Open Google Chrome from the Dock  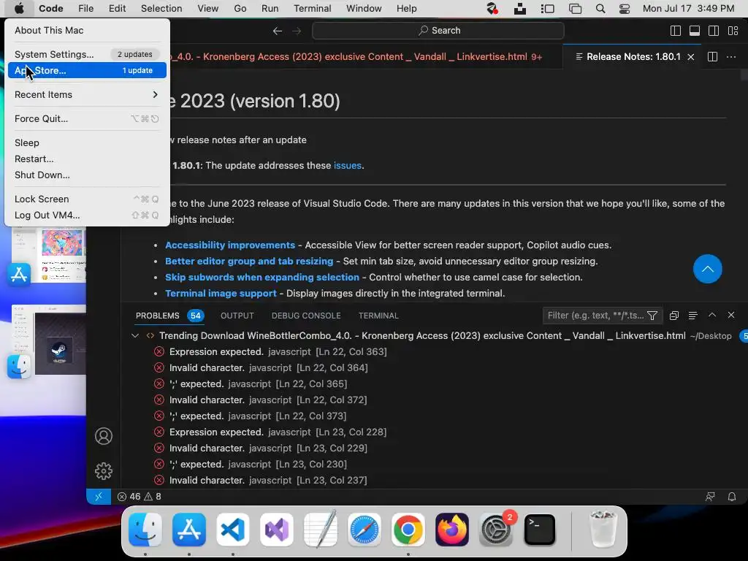(x=408, y=530)
